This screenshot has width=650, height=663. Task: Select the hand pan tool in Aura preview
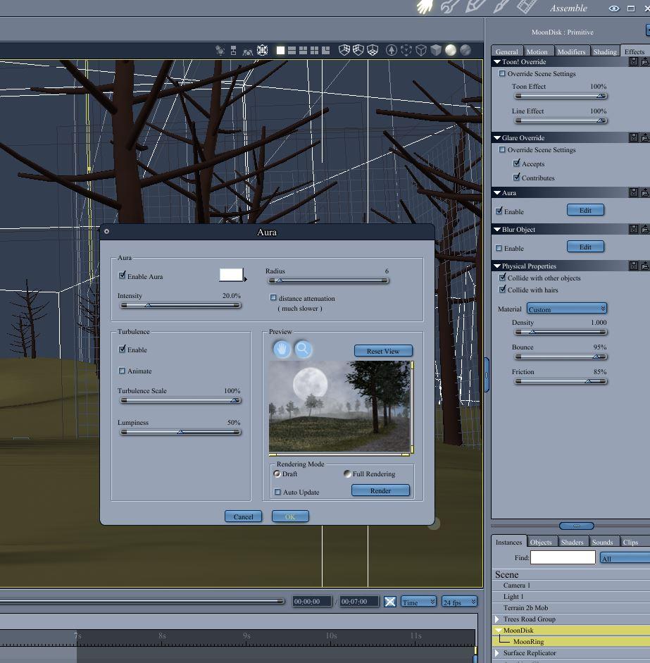pyautogui.click(x=282, y=349)
